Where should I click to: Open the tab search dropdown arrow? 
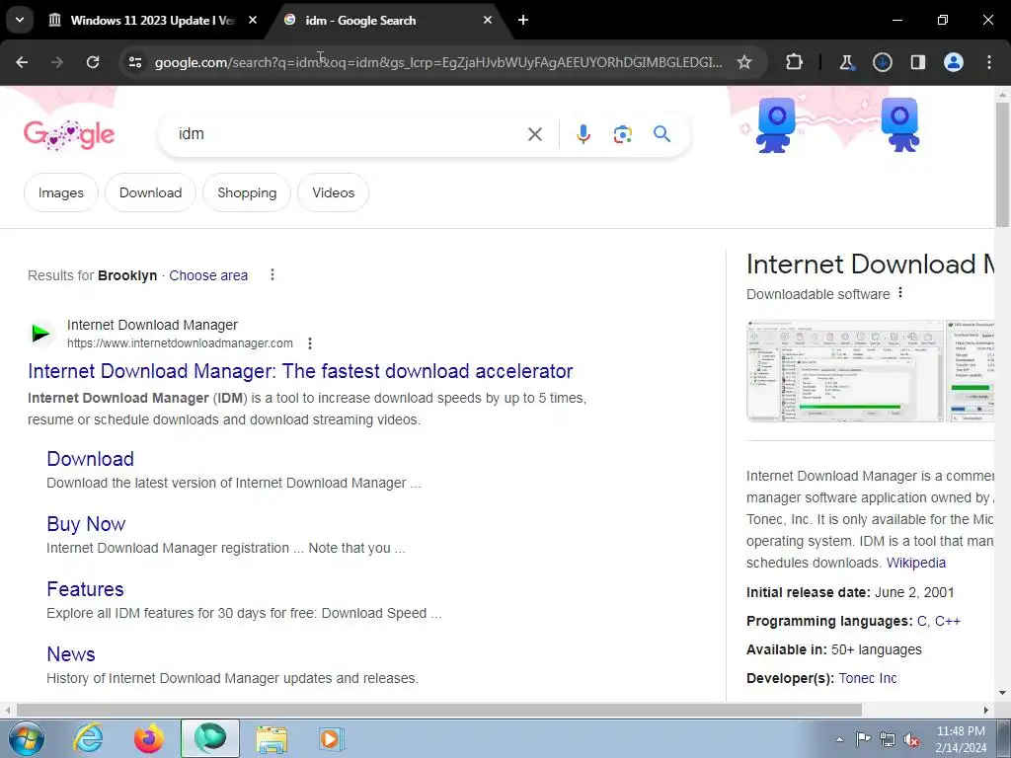[x=20, y=20]
